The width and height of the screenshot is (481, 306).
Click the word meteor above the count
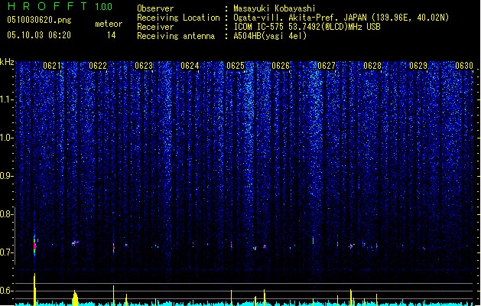109,24
